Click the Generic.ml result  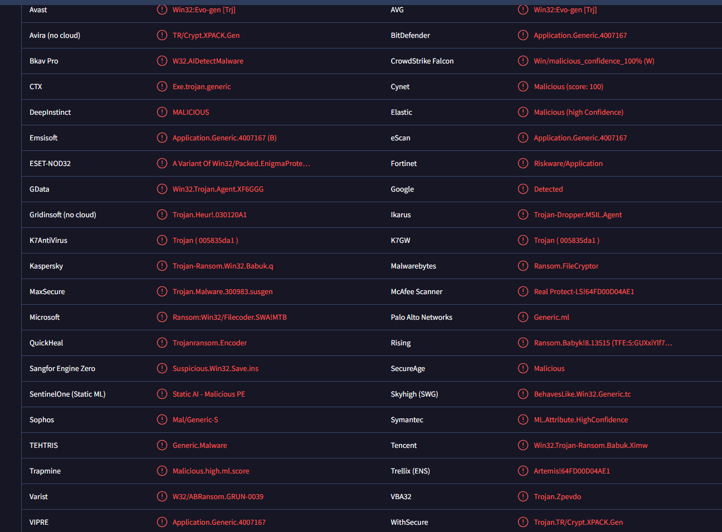click(x=552, y=317)
